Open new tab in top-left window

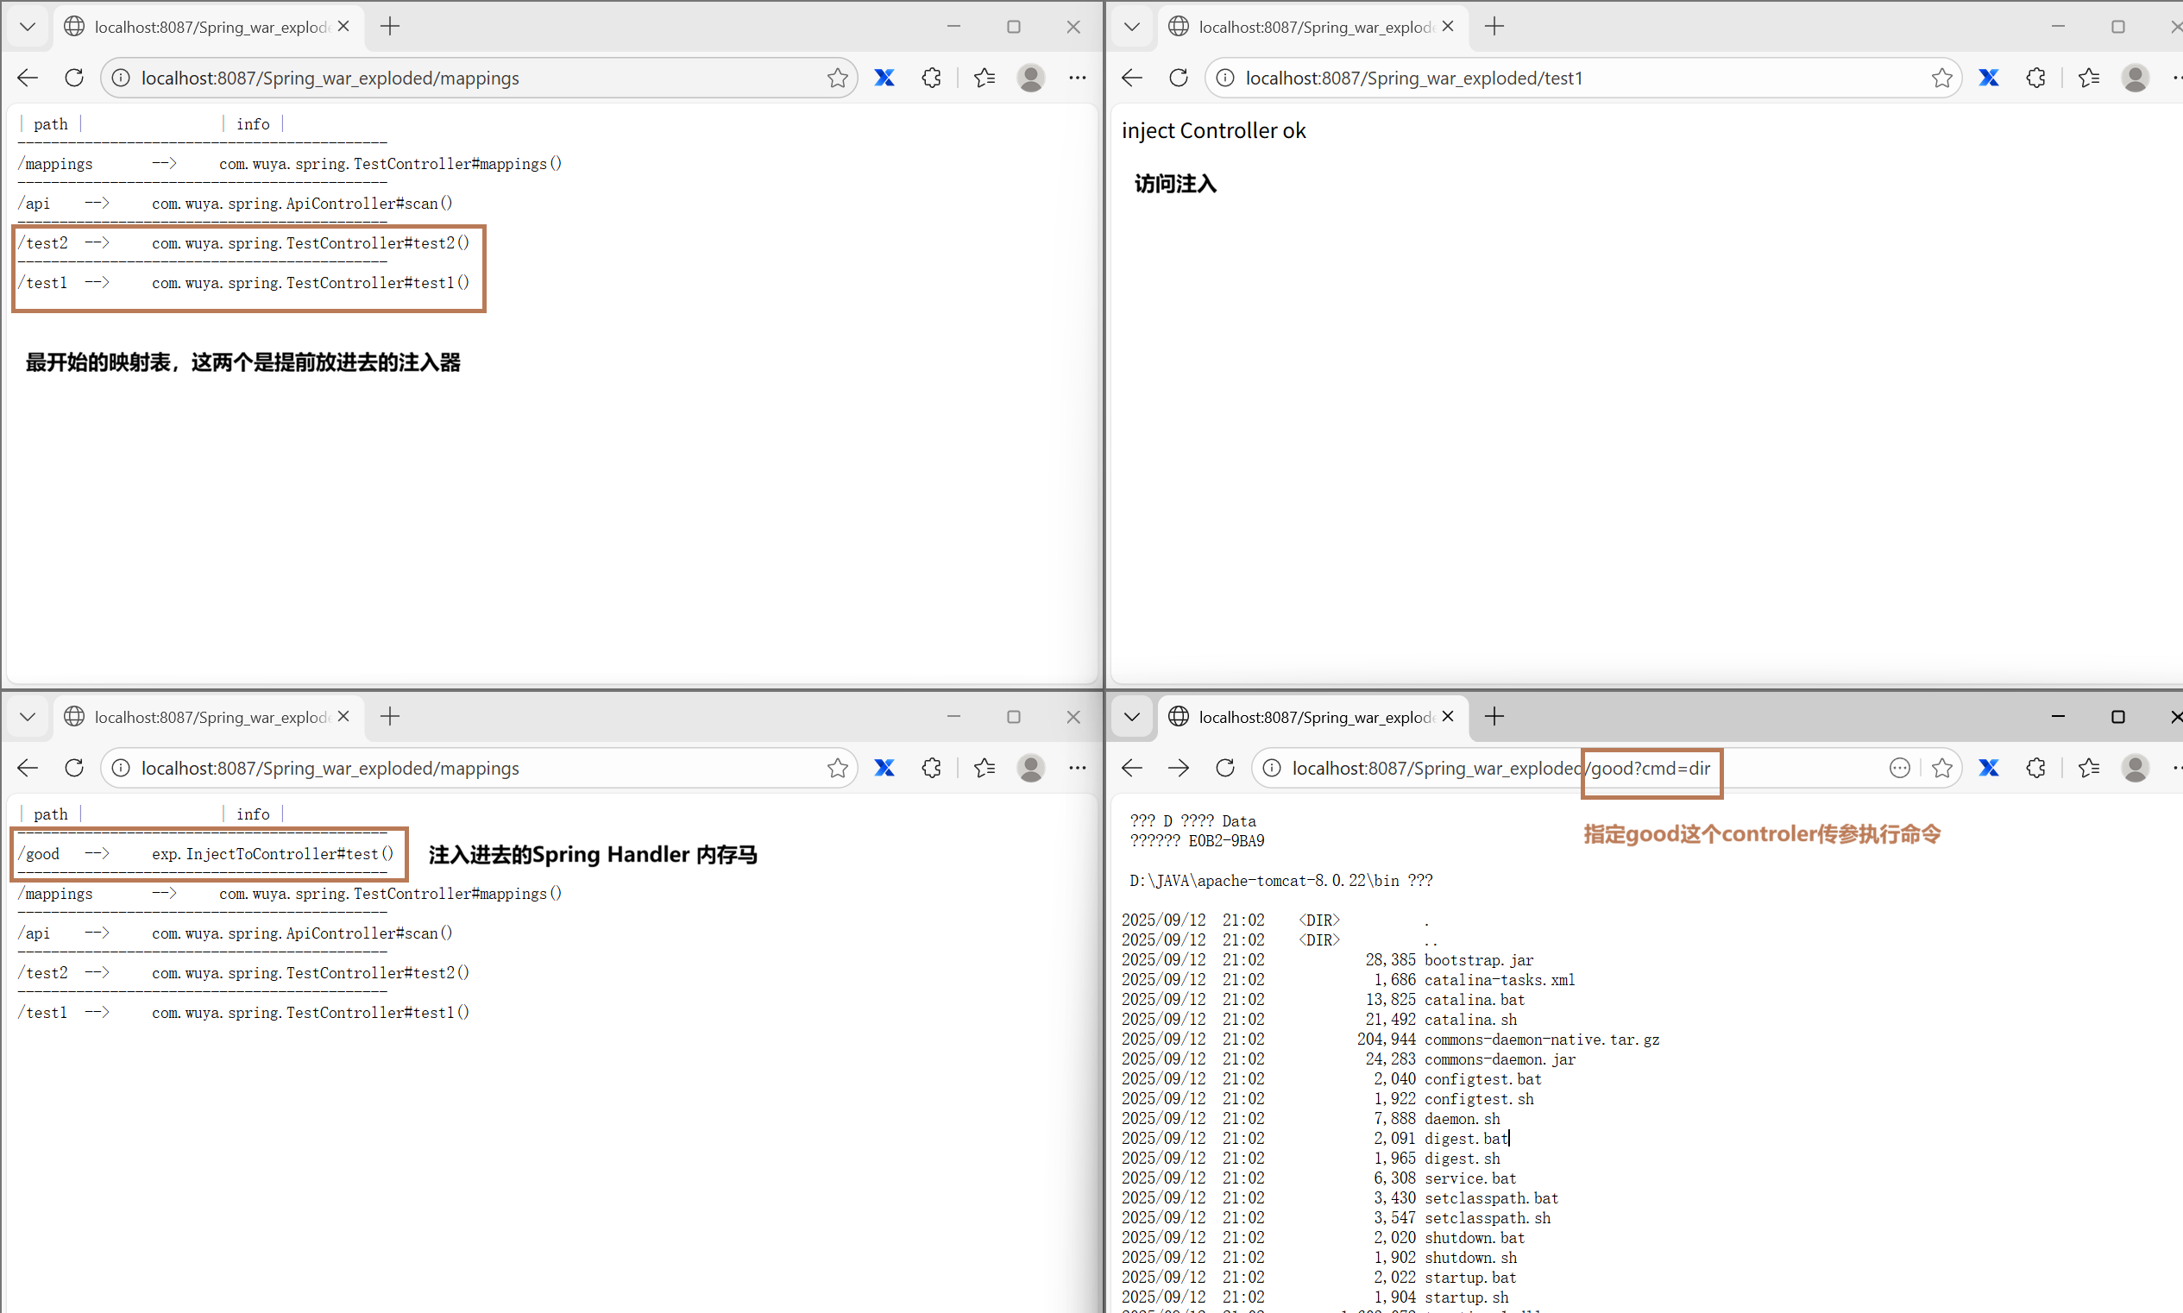tap(390, 27)
